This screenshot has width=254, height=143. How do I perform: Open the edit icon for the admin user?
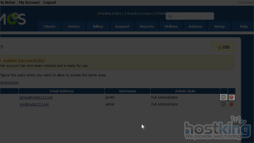pyautogui.click(x=223, y=104)
